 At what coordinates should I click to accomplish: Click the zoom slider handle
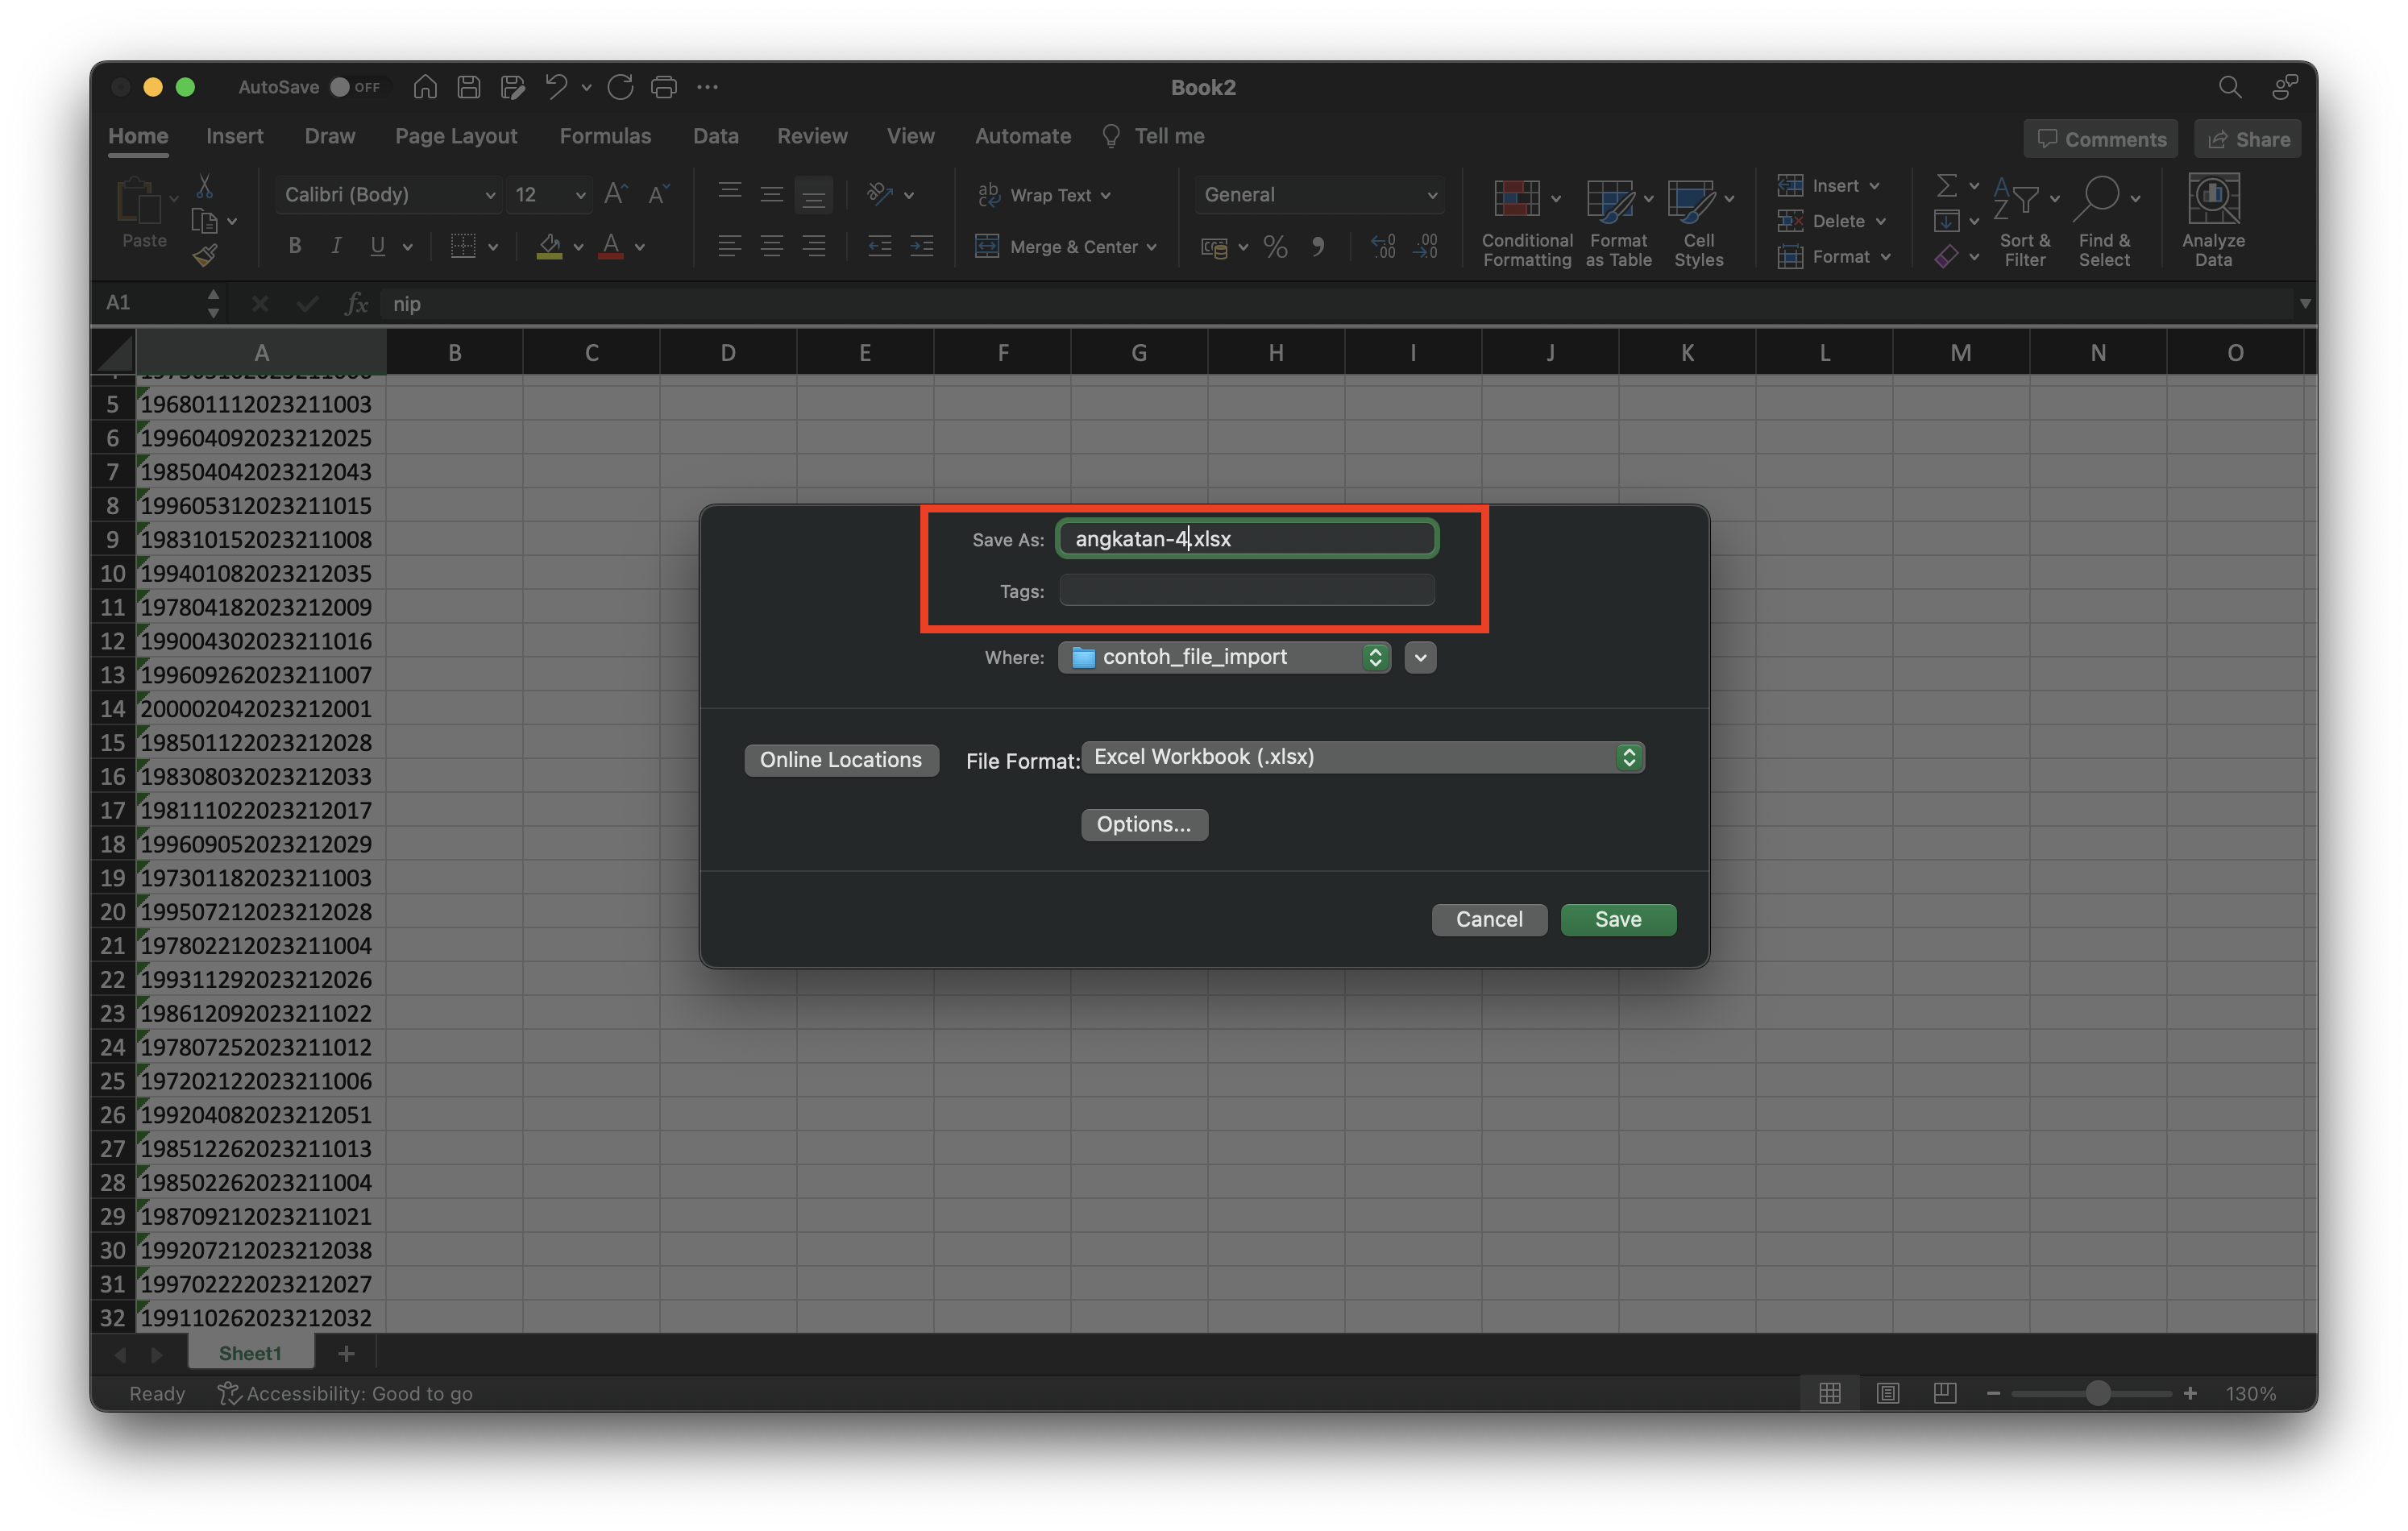2098,1393
